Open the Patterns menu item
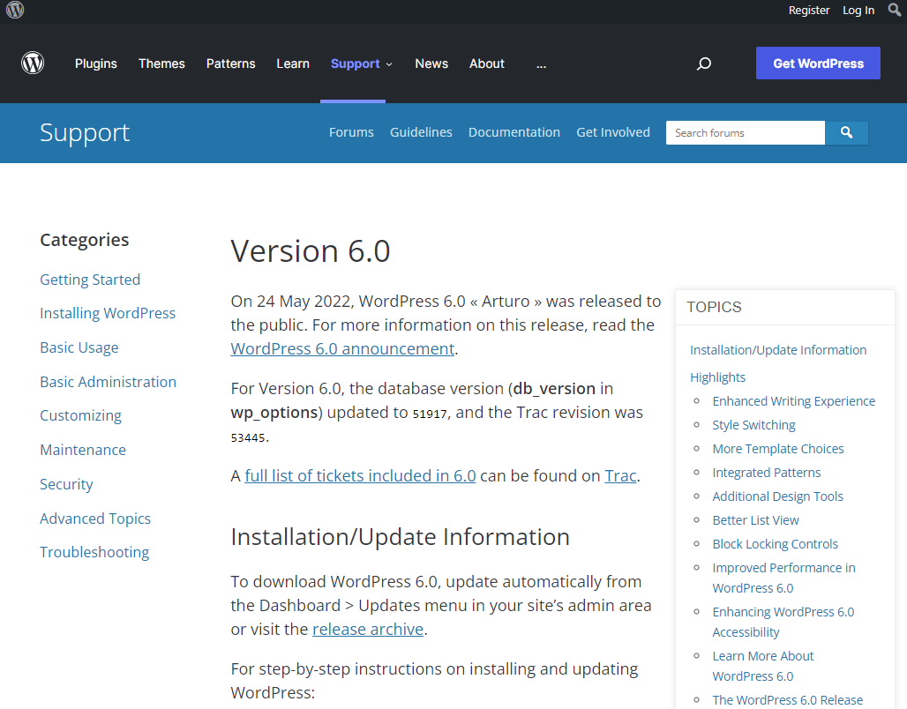Viewport: 907px width, 709px height. pyautogui.click(x=231, y=63)
